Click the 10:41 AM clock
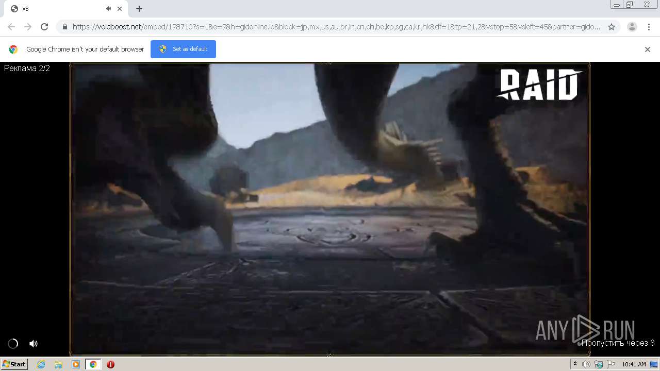The width and height of the screenshot is (660, 371). 634,364
